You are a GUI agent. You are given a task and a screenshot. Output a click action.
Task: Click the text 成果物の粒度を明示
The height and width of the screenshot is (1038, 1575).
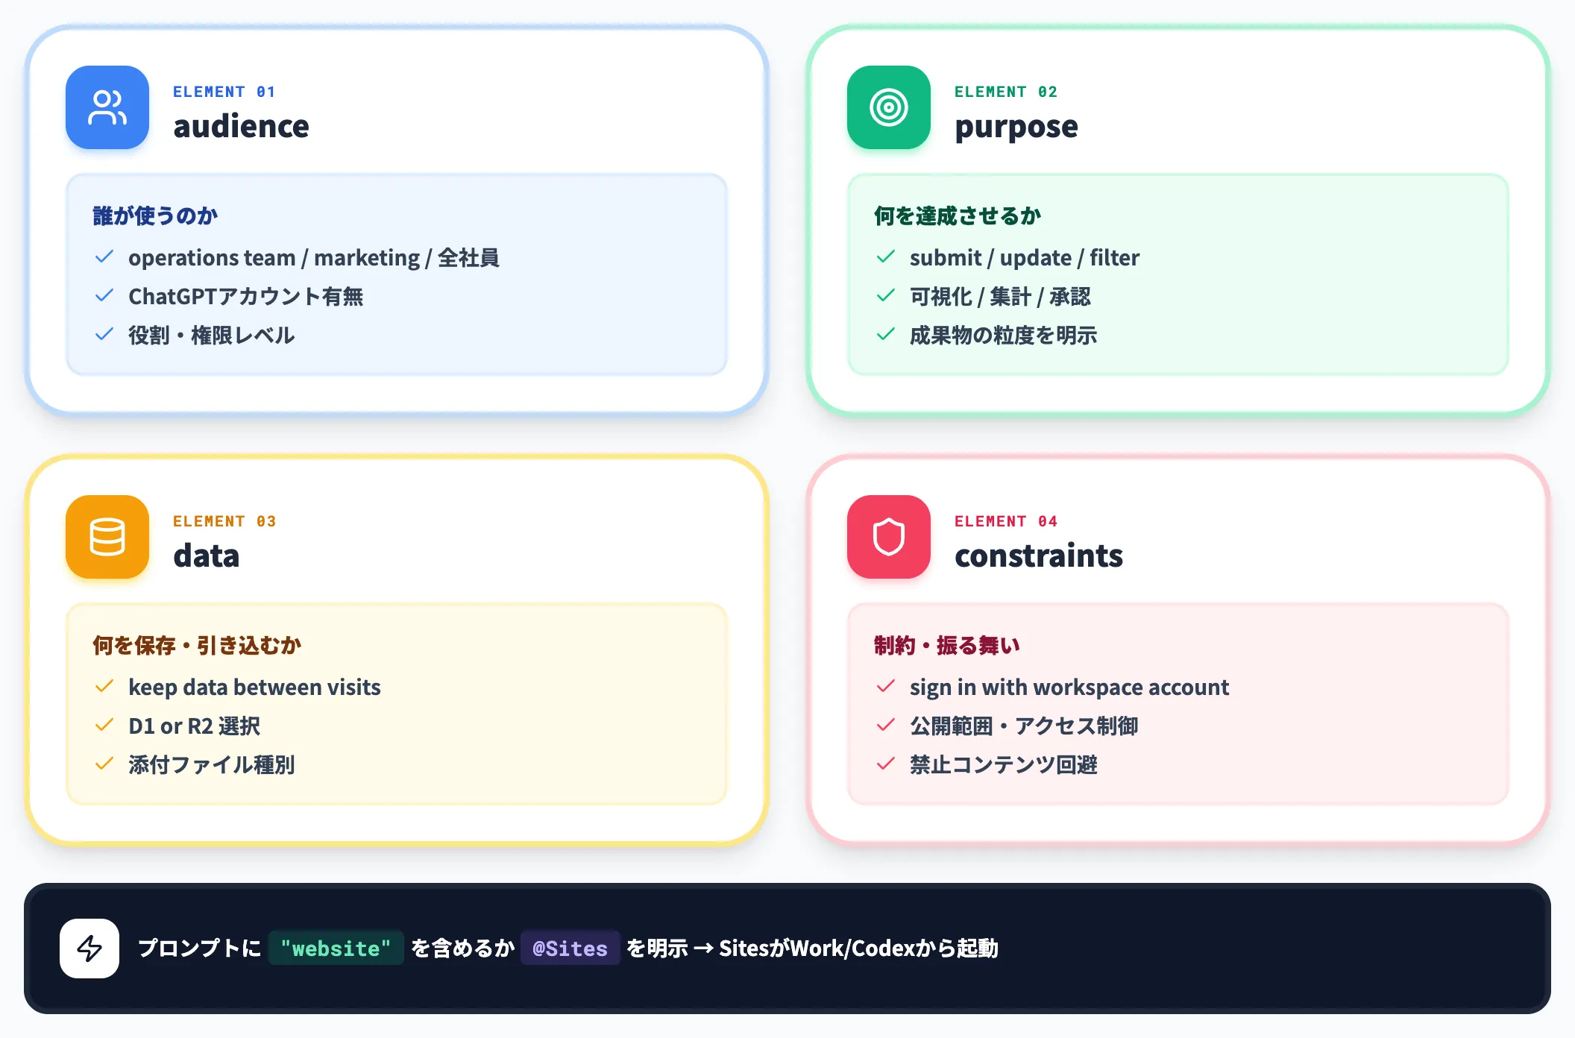click(x=1004, y=336)
